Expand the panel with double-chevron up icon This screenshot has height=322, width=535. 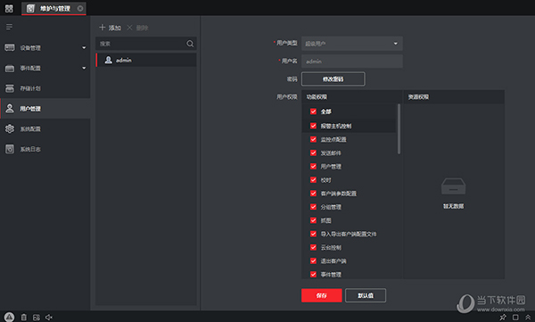coord(528,318)
